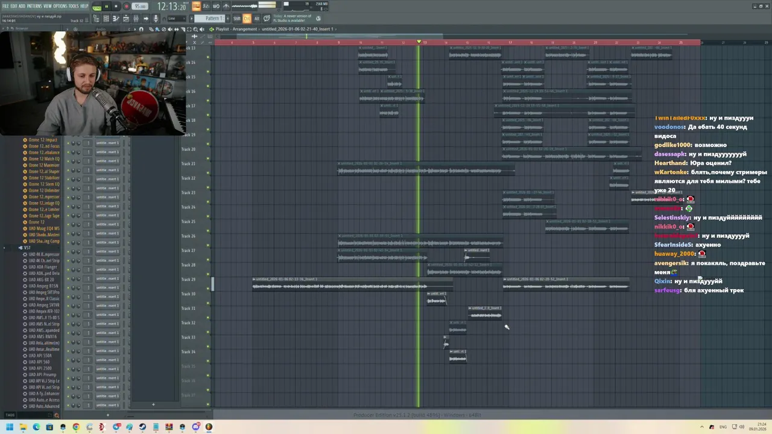
Task: Open the EDIT menu
Action: click(x=14, y=6)
